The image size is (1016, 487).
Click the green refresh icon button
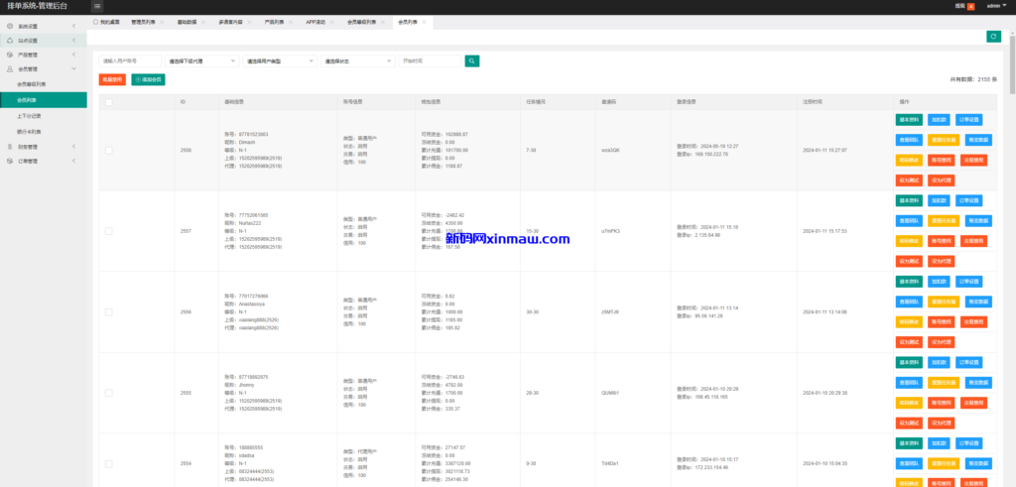[993, 37]
